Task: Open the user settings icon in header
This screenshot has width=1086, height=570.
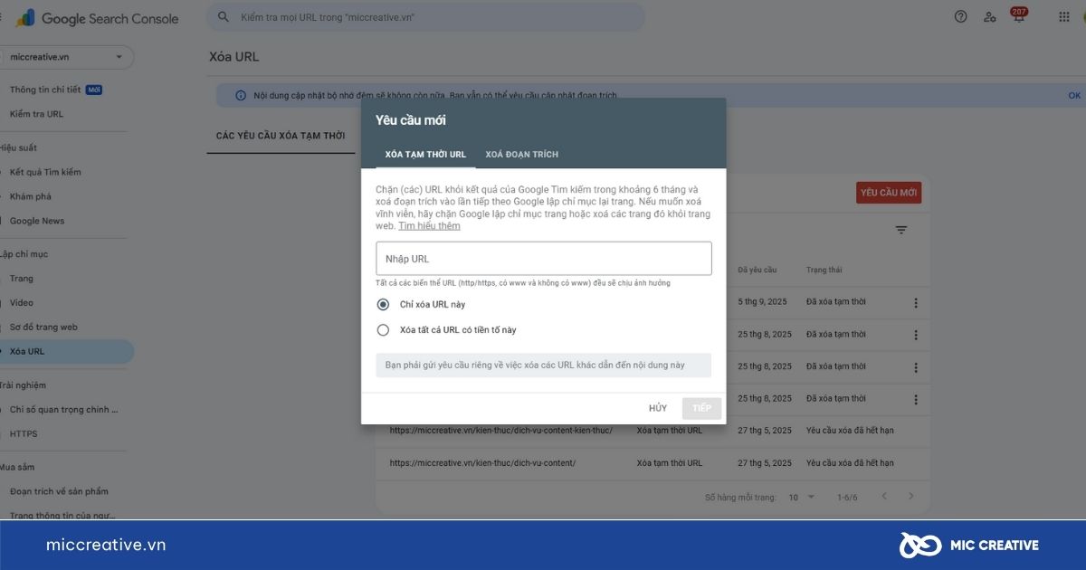Action: [989, 17]
